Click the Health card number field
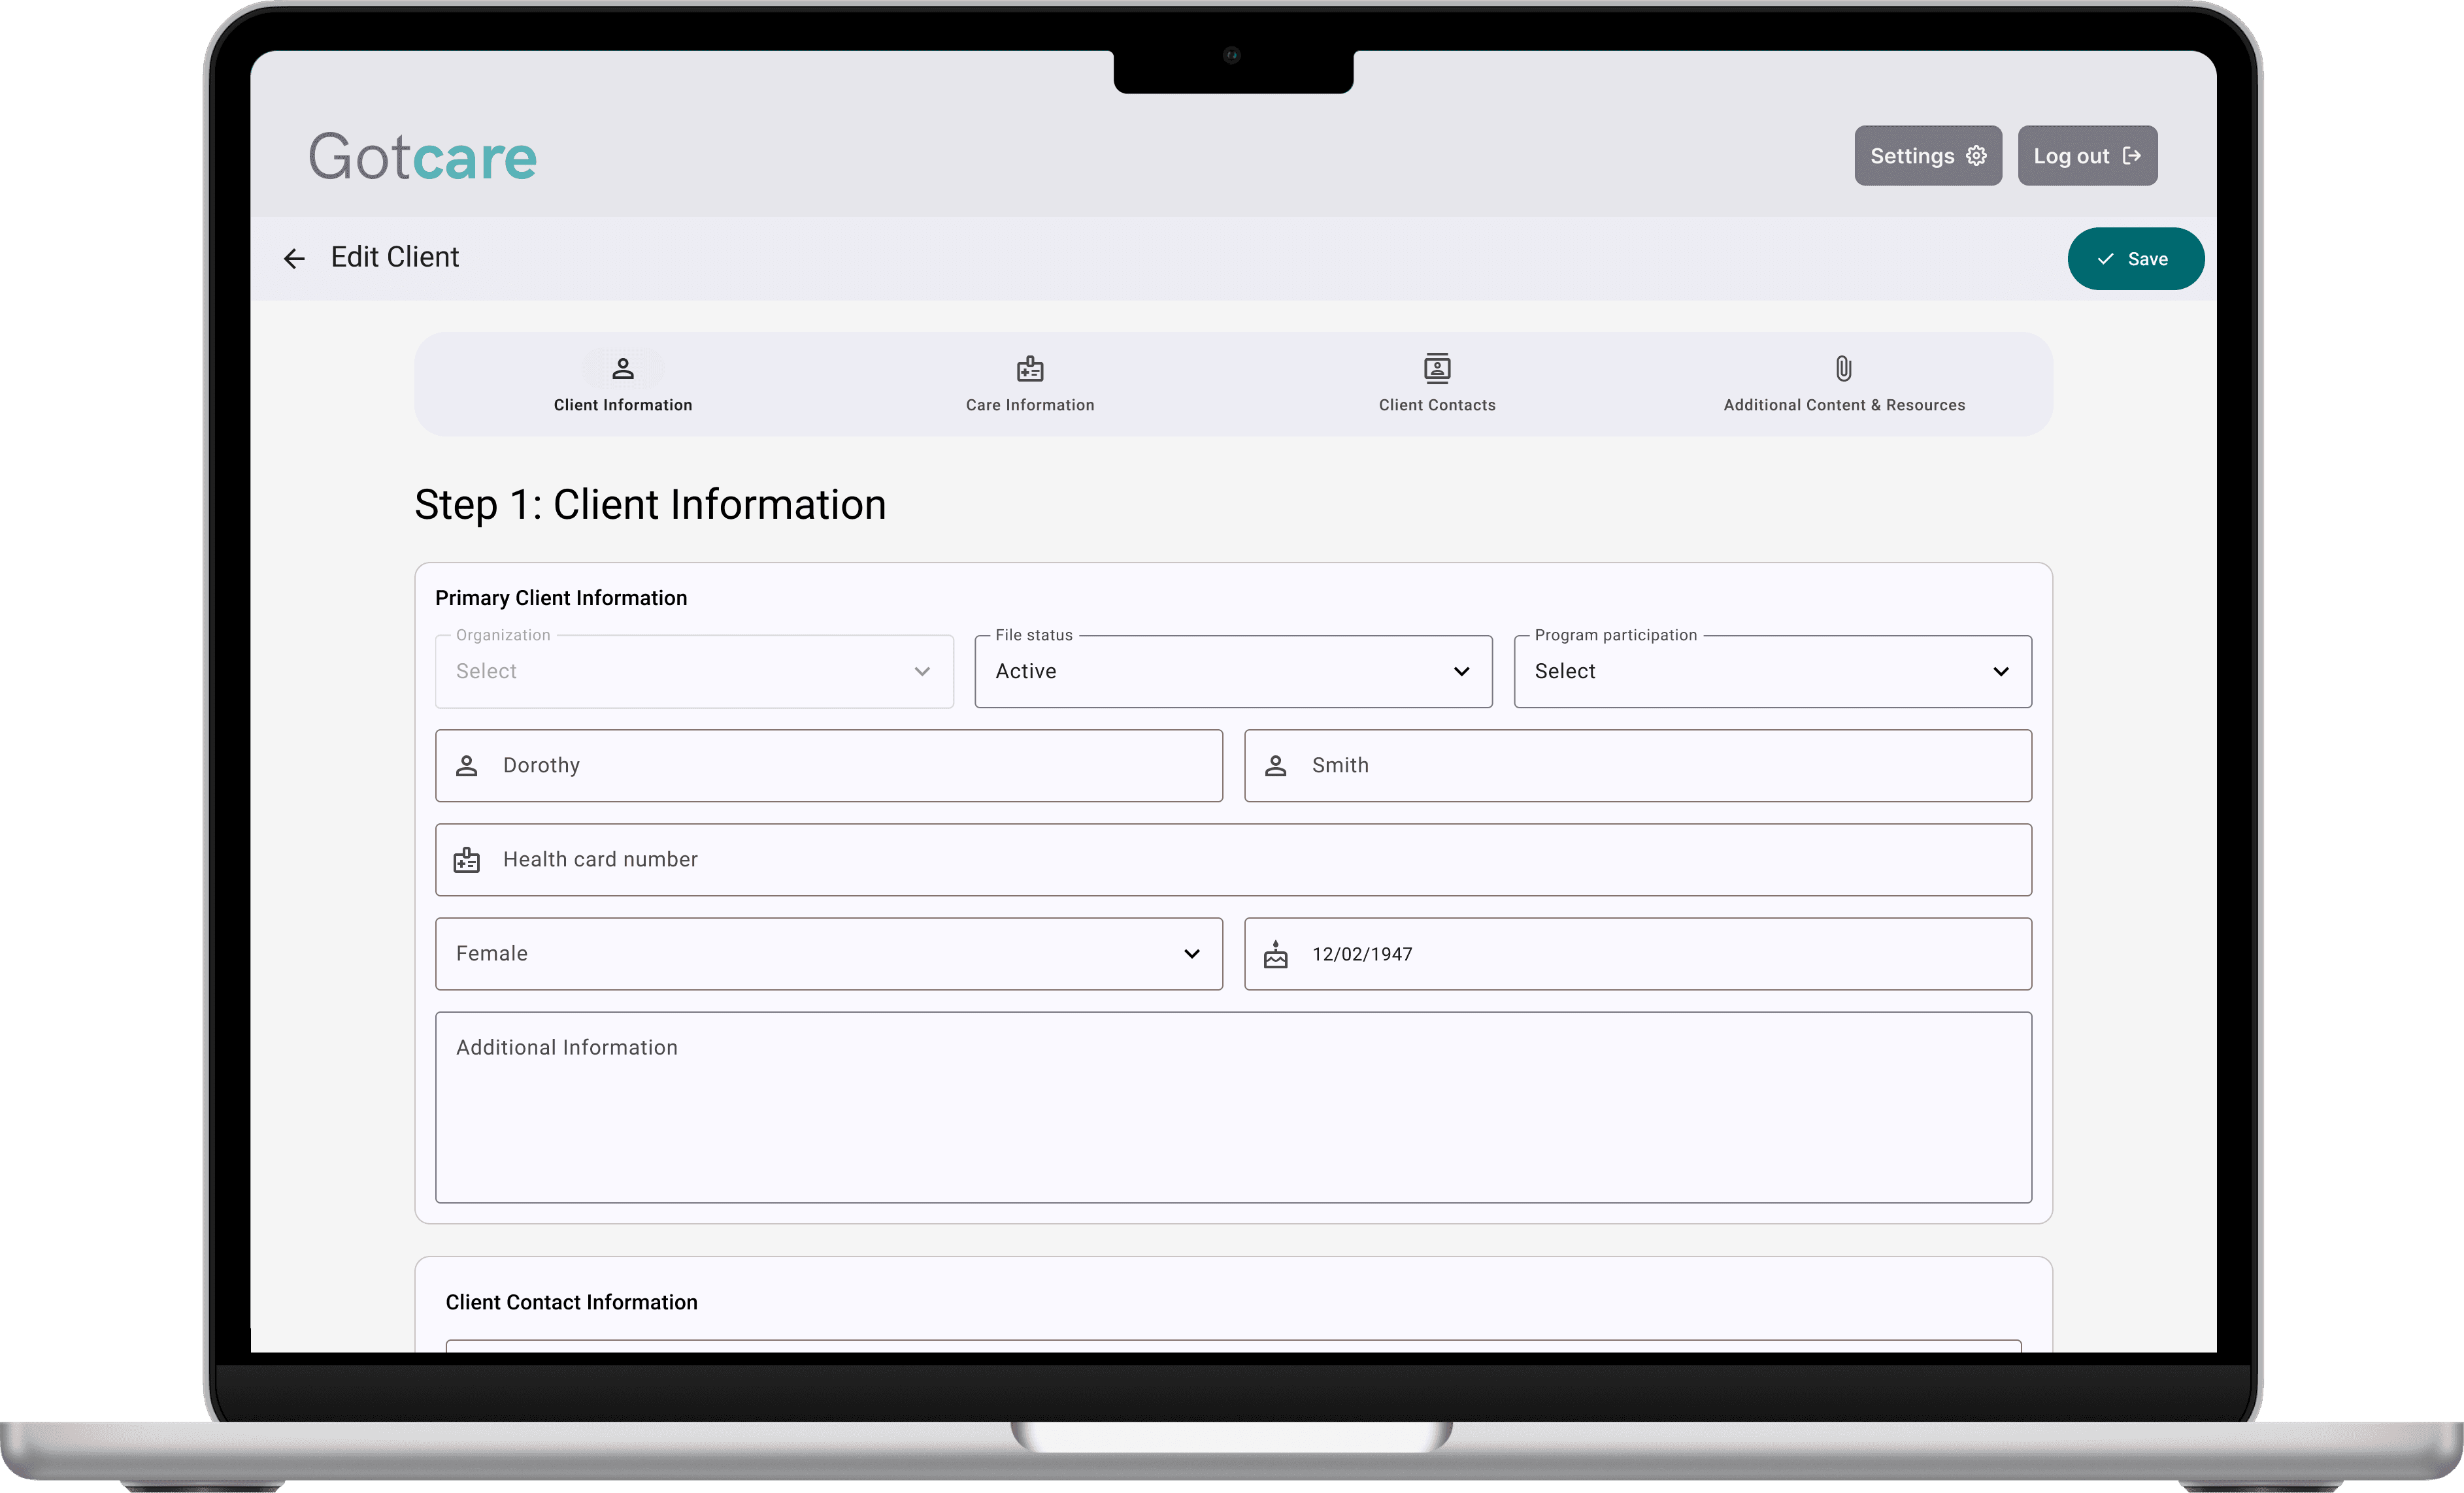 click(x=1234, y=860)
